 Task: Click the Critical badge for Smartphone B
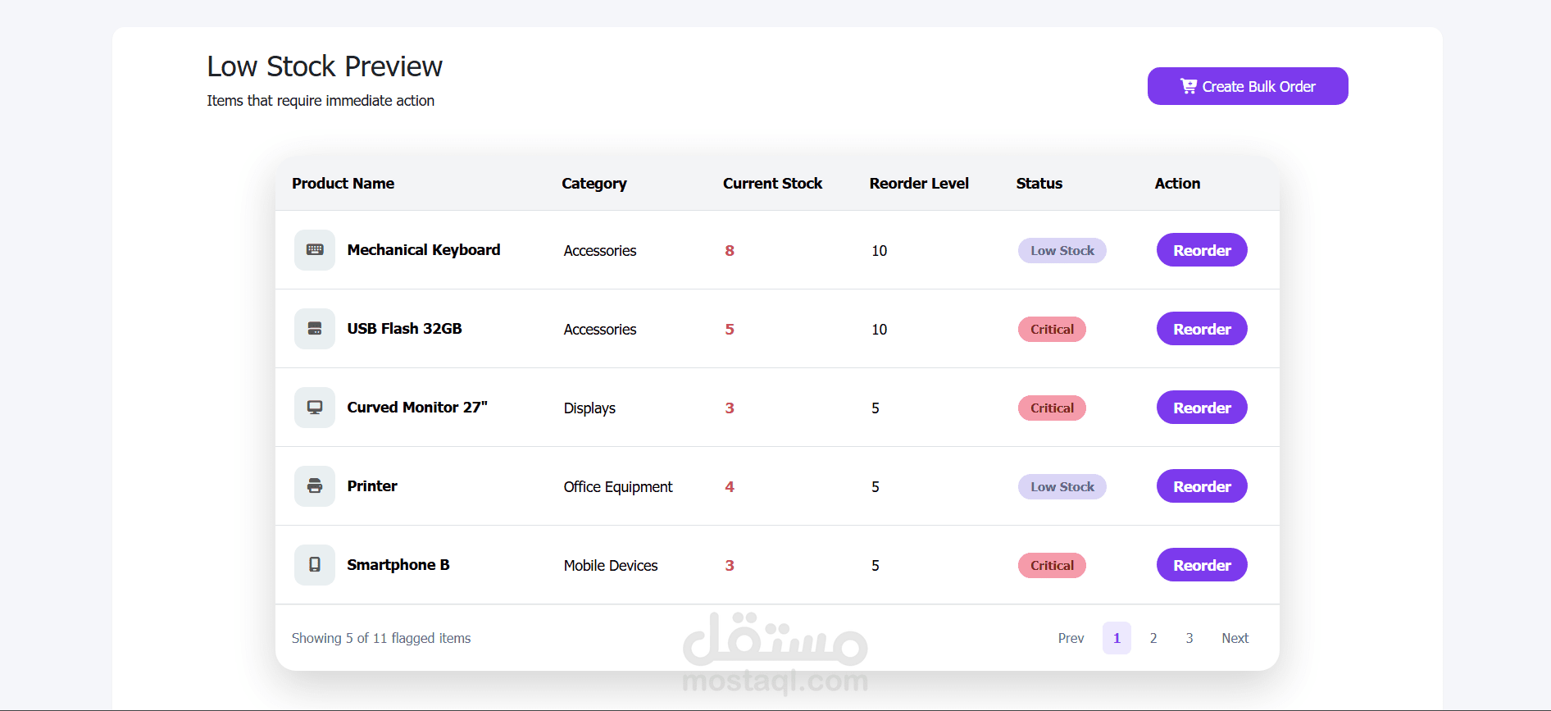(1052, 566)
